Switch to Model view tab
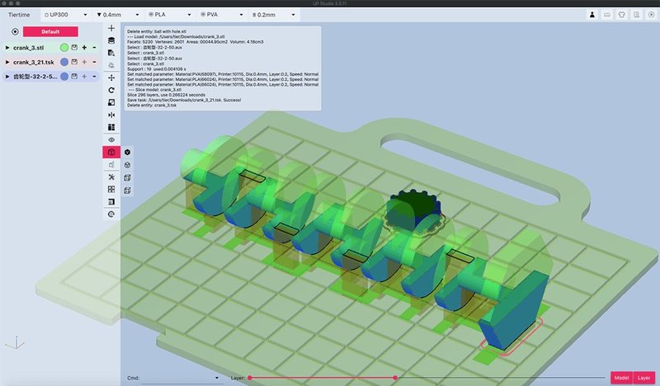Image resolution: width=660 pixels, height=386 pixels. pos(621,378)
